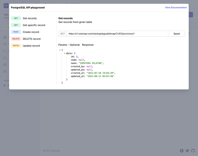Click the clock icon in the sidebar

click(x=5, y=51)
